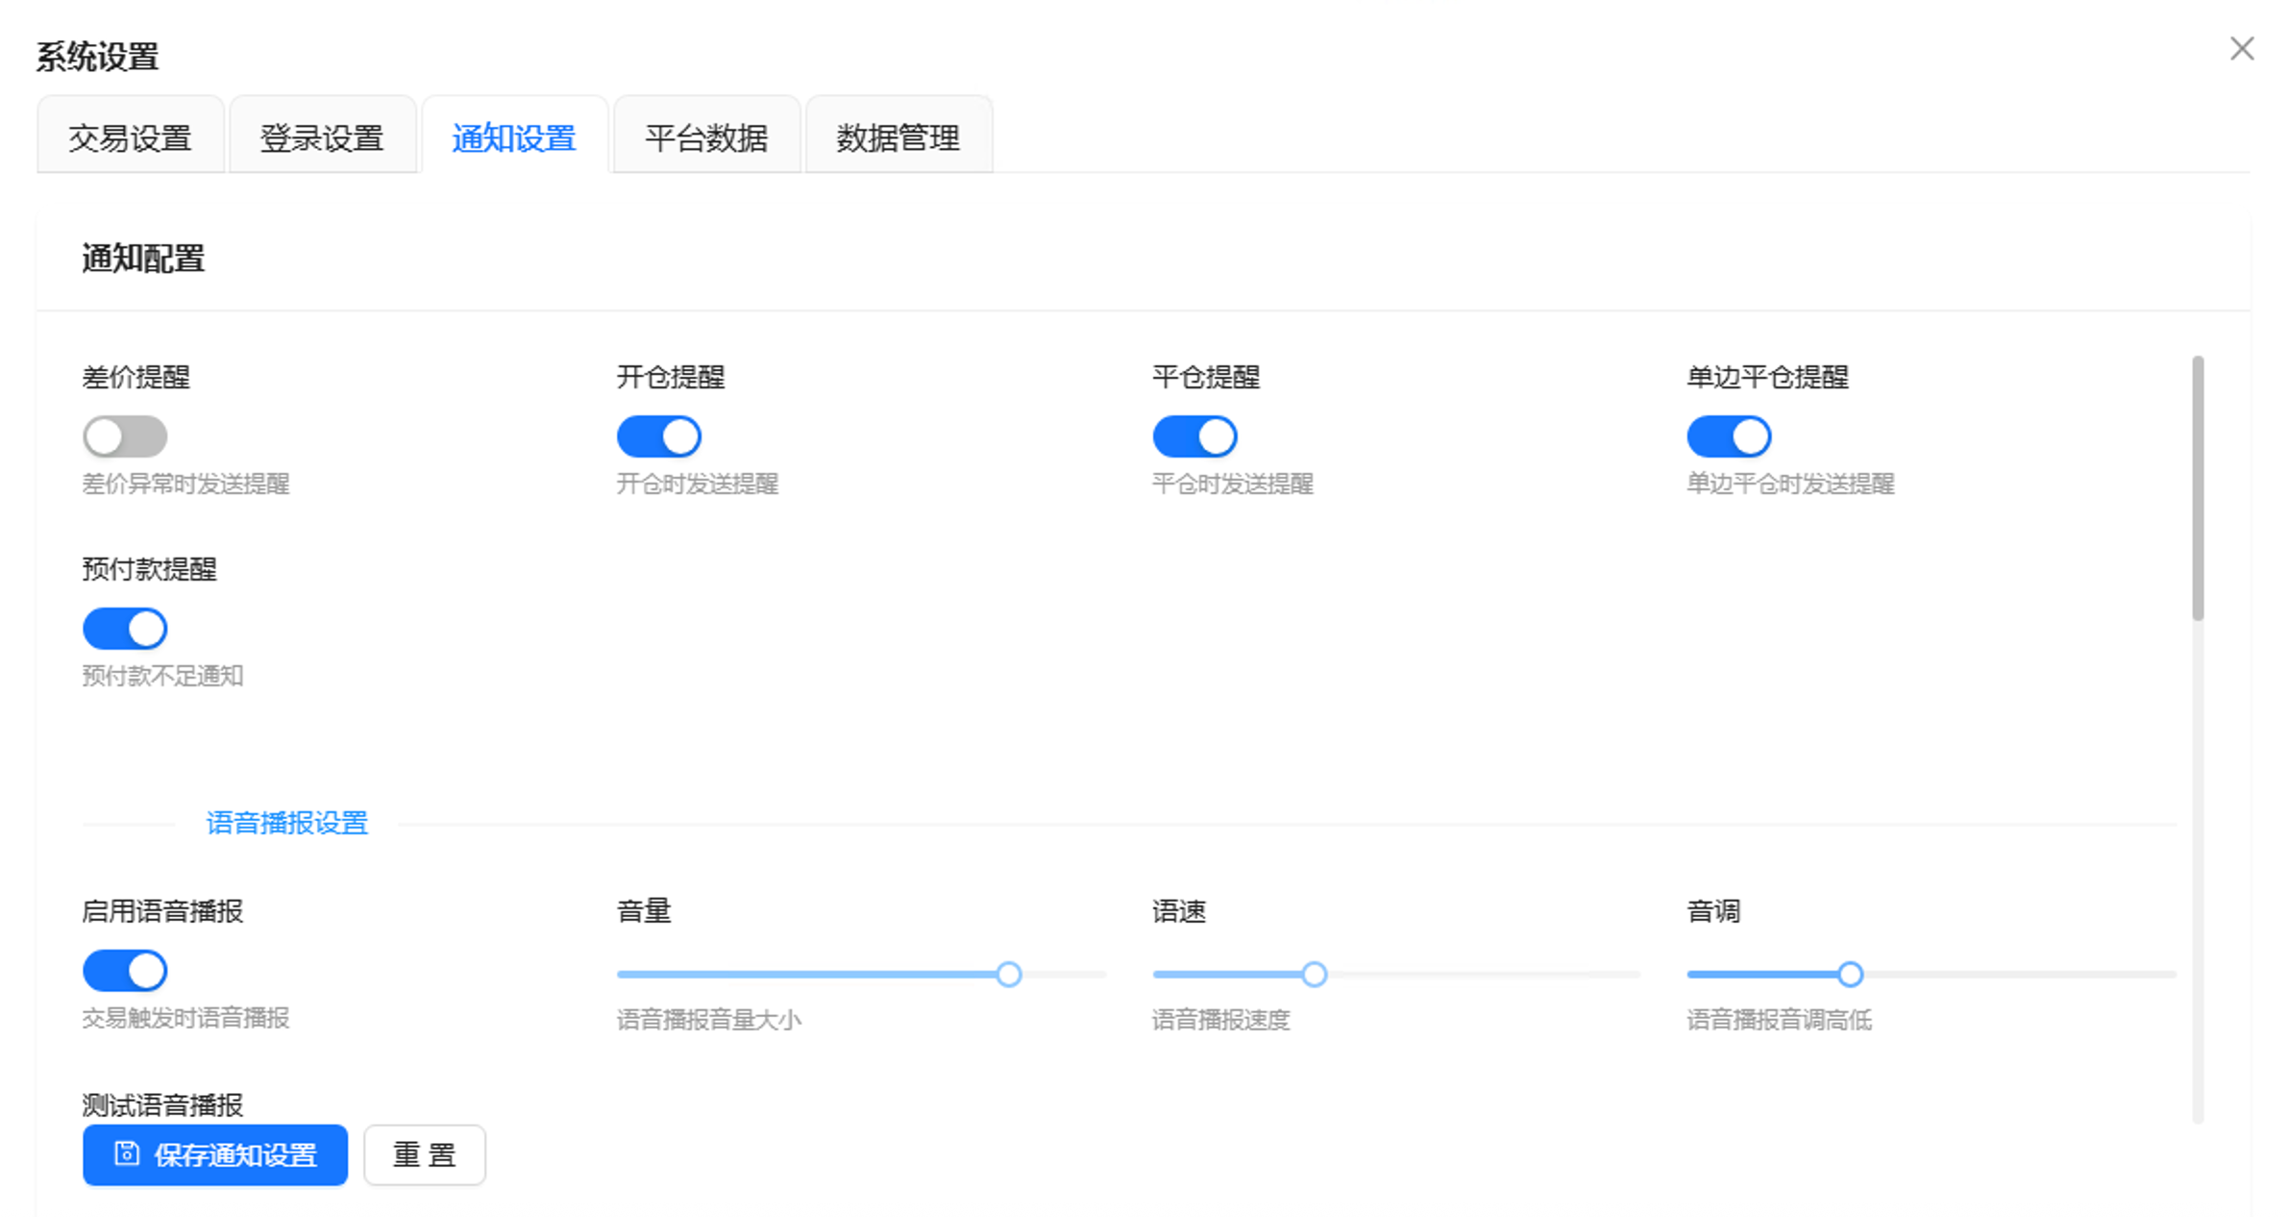Open the 登录设置 tab
This screenshot has width=2289, height=1217.
[x=322, y=137]
